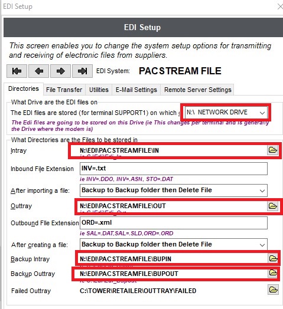Browse for the Backup Intray folder
Screen dimensions: 283x309
(x=274, y=258)
